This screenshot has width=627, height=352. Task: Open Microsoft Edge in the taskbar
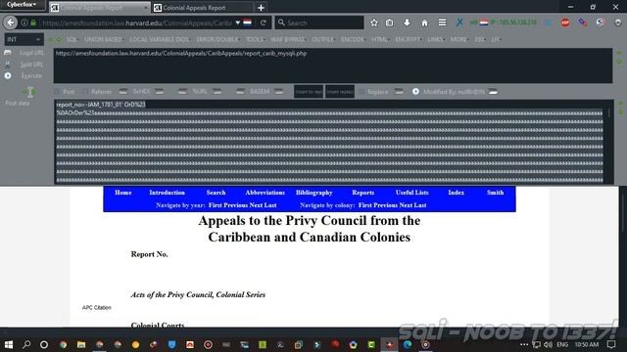[408, 344]
